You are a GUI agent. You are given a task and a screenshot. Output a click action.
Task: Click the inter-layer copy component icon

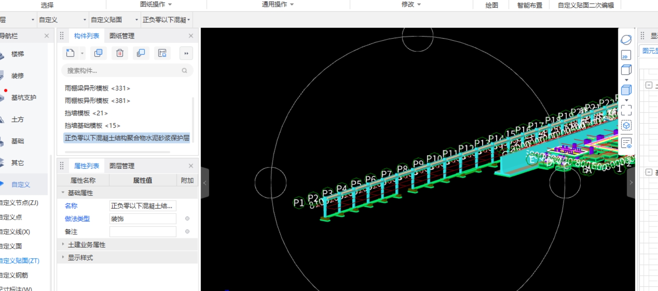point(141,53)
